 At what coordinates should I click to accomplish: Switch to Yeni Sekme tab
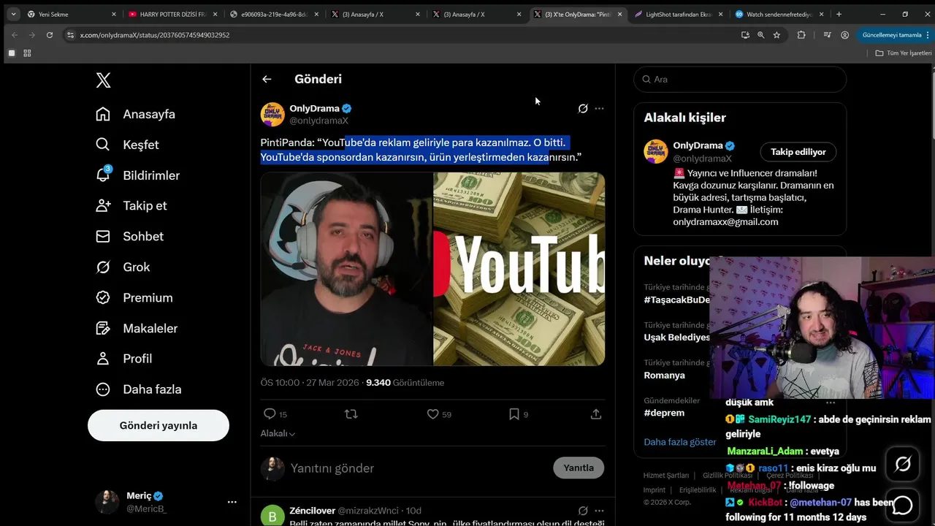(72, 14)
